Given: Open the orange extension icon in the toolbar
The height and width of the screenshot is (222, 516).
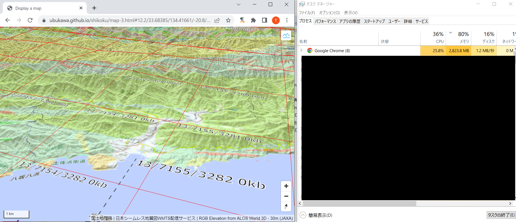Looking at the screenshot, I should [242, 20].
